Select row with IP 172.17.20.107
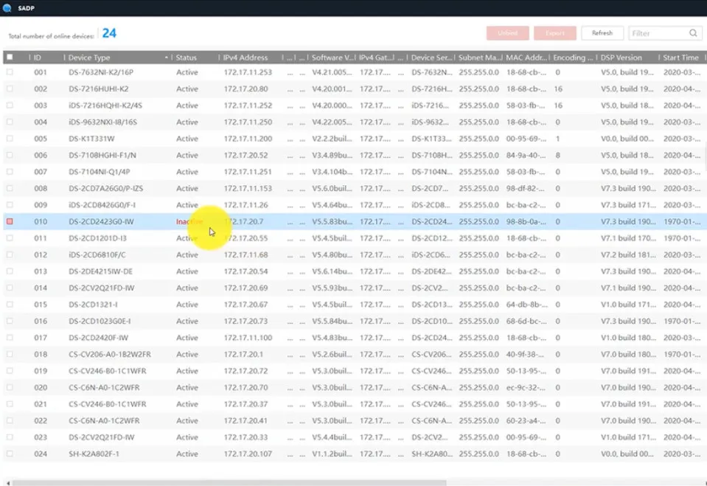Screen dimensions: 707x486 point(354,454)
